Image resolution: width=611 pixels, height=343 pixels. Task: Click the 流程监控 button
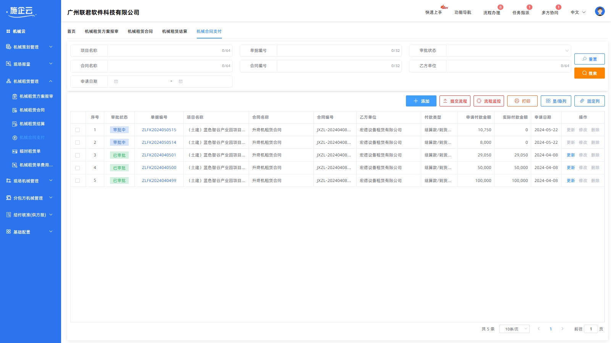coord(489,101)
